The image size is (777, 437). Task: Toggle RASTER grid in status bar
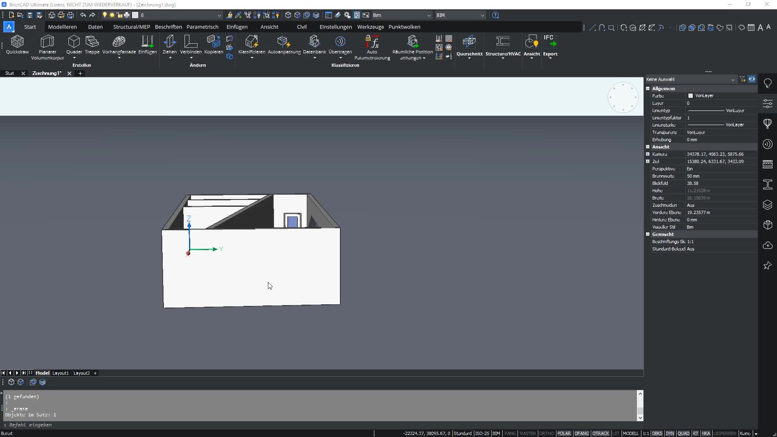point(528,433)
